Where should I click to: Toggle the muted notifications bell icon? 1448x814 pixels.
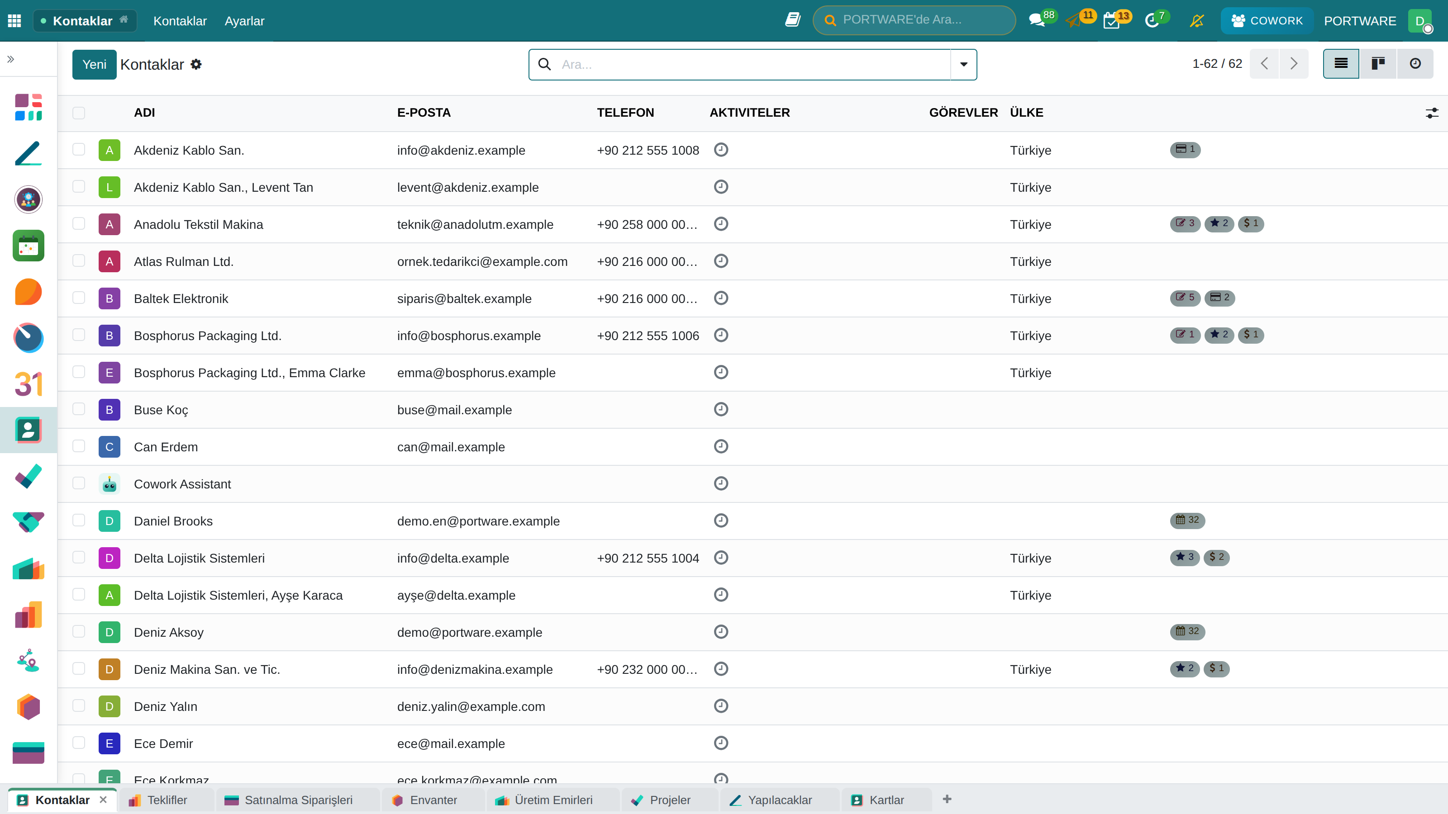(x=1197, y=21)
